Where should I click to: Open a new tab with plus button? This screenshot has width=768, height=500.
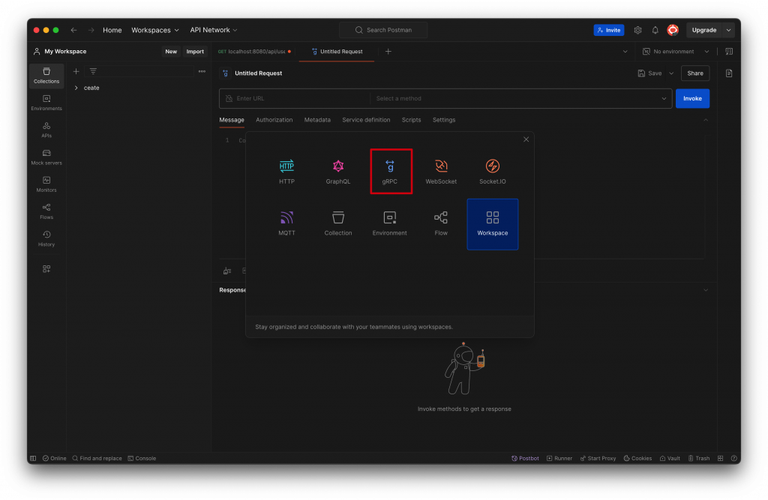(x=388, y=52)
